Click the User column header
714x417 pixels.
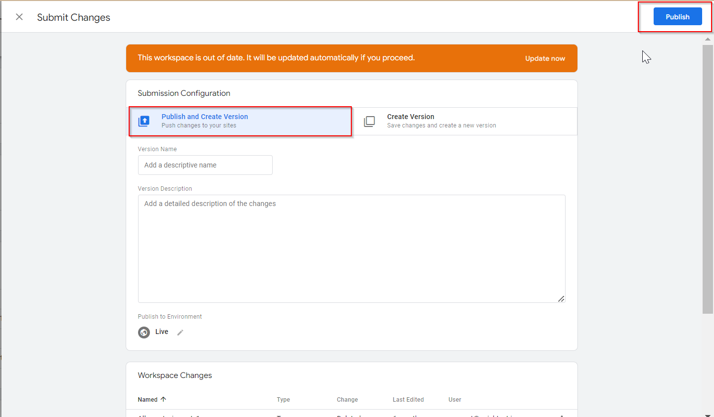[454, 400]
